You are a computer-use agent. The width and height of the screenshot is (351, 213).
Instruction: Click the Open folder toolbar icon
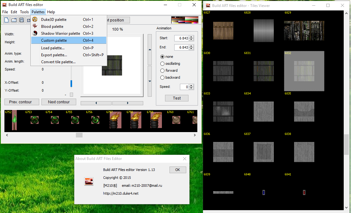14,20
